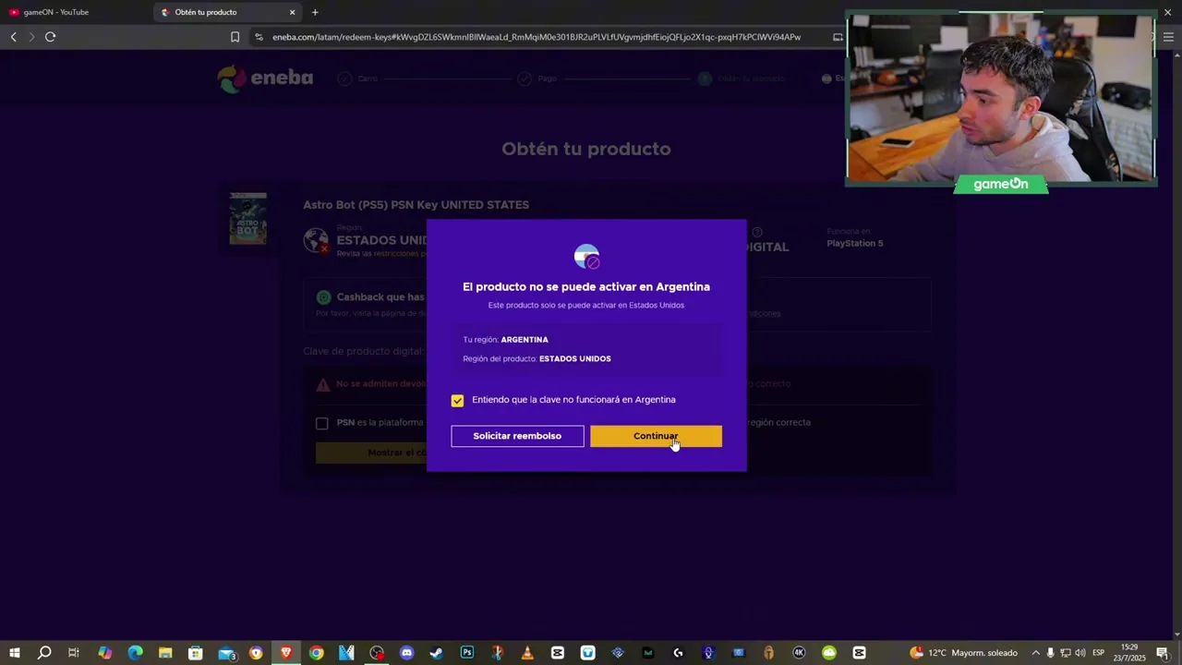1182x665 pixels.
Task: Go back in browser history
Action: point(13,37)
